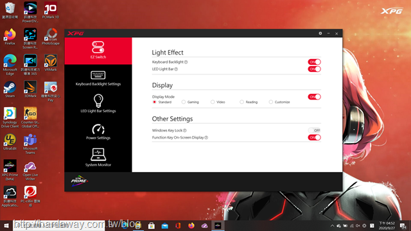
Task: Open Steam desktop shortcut
Action: [x=10, y=89]
